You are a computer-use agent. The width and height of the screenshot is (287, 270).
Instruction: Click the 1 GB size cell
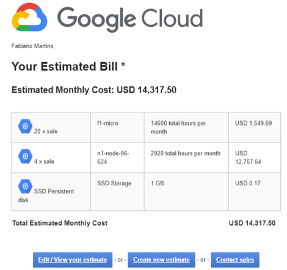tap(186, 191)
